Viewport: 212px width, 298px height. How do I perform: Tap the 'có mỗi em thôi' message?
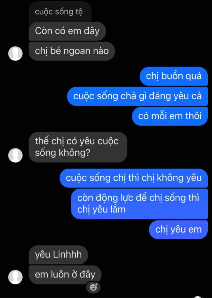click(170, 116)
